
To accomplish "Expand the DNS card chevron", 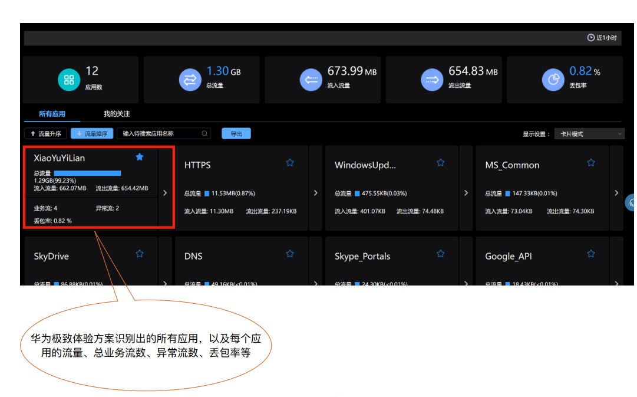I will 316,283.
